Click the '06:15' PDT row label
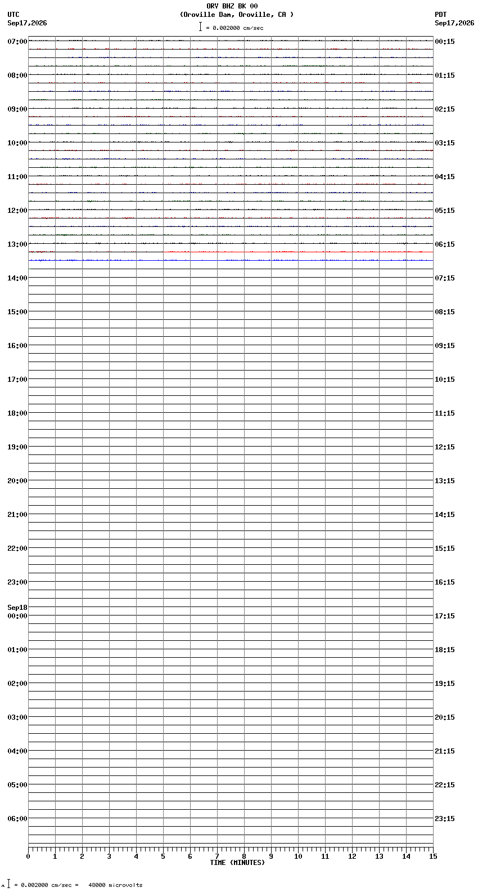The height and width of the screenshot is (892, 478). 445,244
